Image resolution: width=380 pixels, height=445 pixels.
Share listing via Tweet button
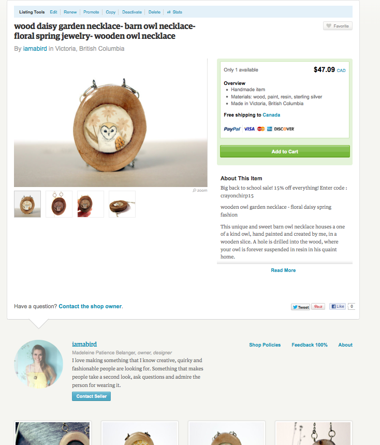pyautogui.click(x=300, y=307)
